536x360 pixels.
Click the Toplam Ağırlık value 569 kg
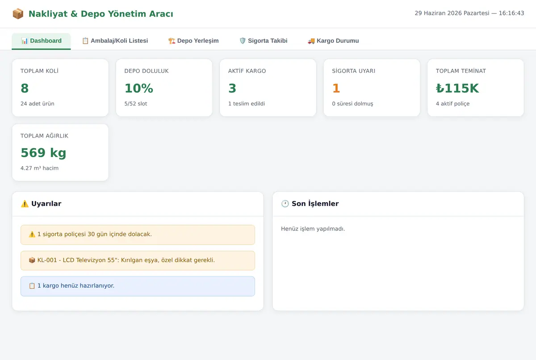43,153
